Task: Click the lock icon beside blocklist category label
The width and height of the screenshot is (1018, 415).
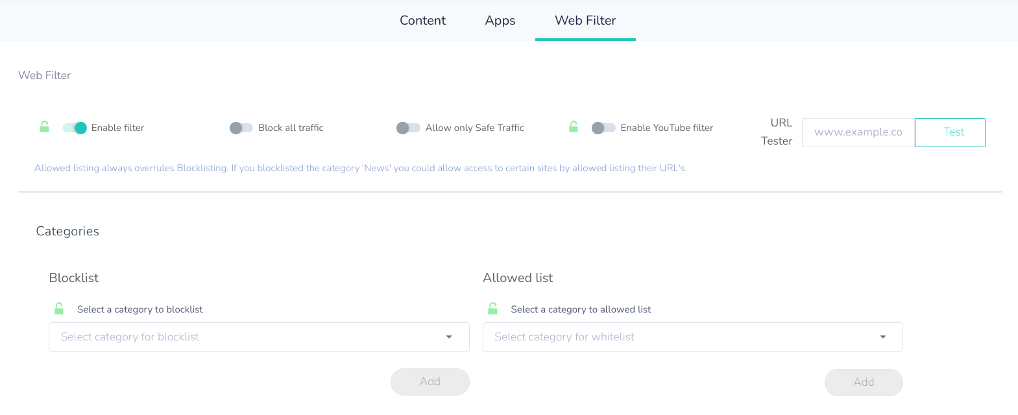Action: (59, 309)
